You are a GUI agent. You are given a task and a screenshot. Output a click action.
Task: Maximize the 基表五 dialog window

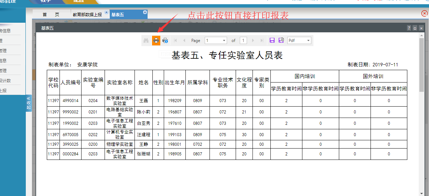(x=415, y=28)
